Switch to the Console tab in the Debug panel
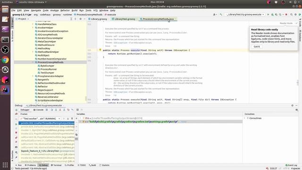 (38, 110)
